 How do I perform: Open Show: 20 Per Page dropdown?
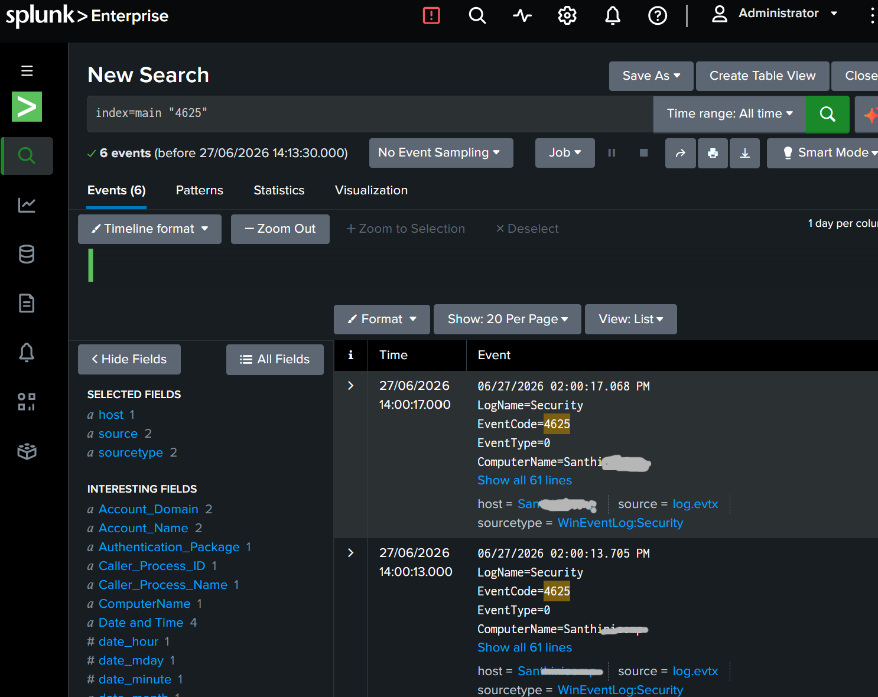tap(508, 320)
